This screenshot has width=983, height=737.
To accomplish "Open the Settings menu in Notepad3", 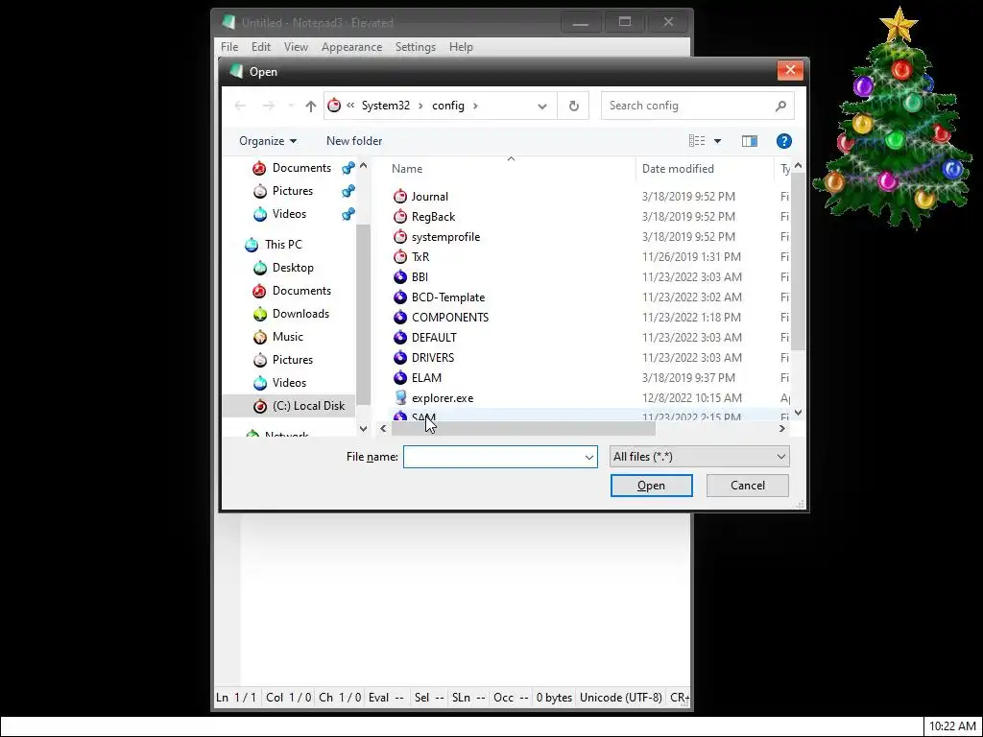I will click(415, 47).
